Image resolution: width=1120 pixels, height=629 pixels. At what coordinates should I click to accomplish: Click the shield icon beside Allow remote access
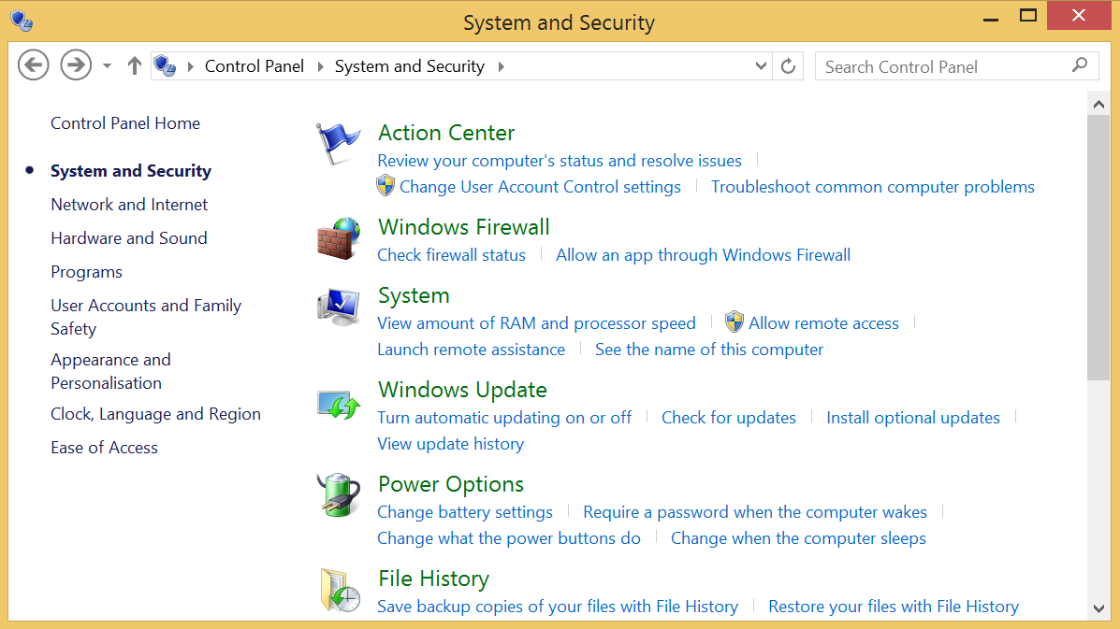735,322
